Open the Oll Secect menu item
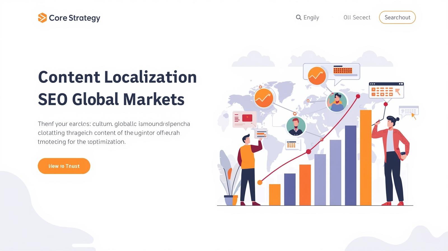448x251 pixels. 357,17
